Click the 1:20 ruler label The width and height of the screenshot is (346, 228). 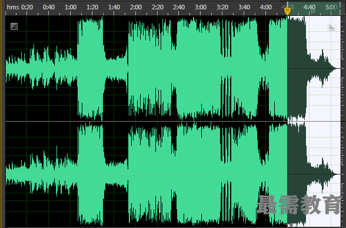92,7
